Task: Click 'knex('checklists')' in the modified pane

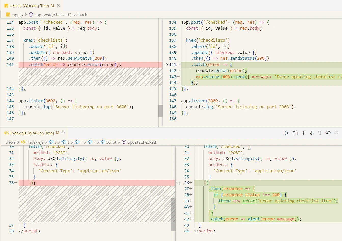Action: point(208,40)
